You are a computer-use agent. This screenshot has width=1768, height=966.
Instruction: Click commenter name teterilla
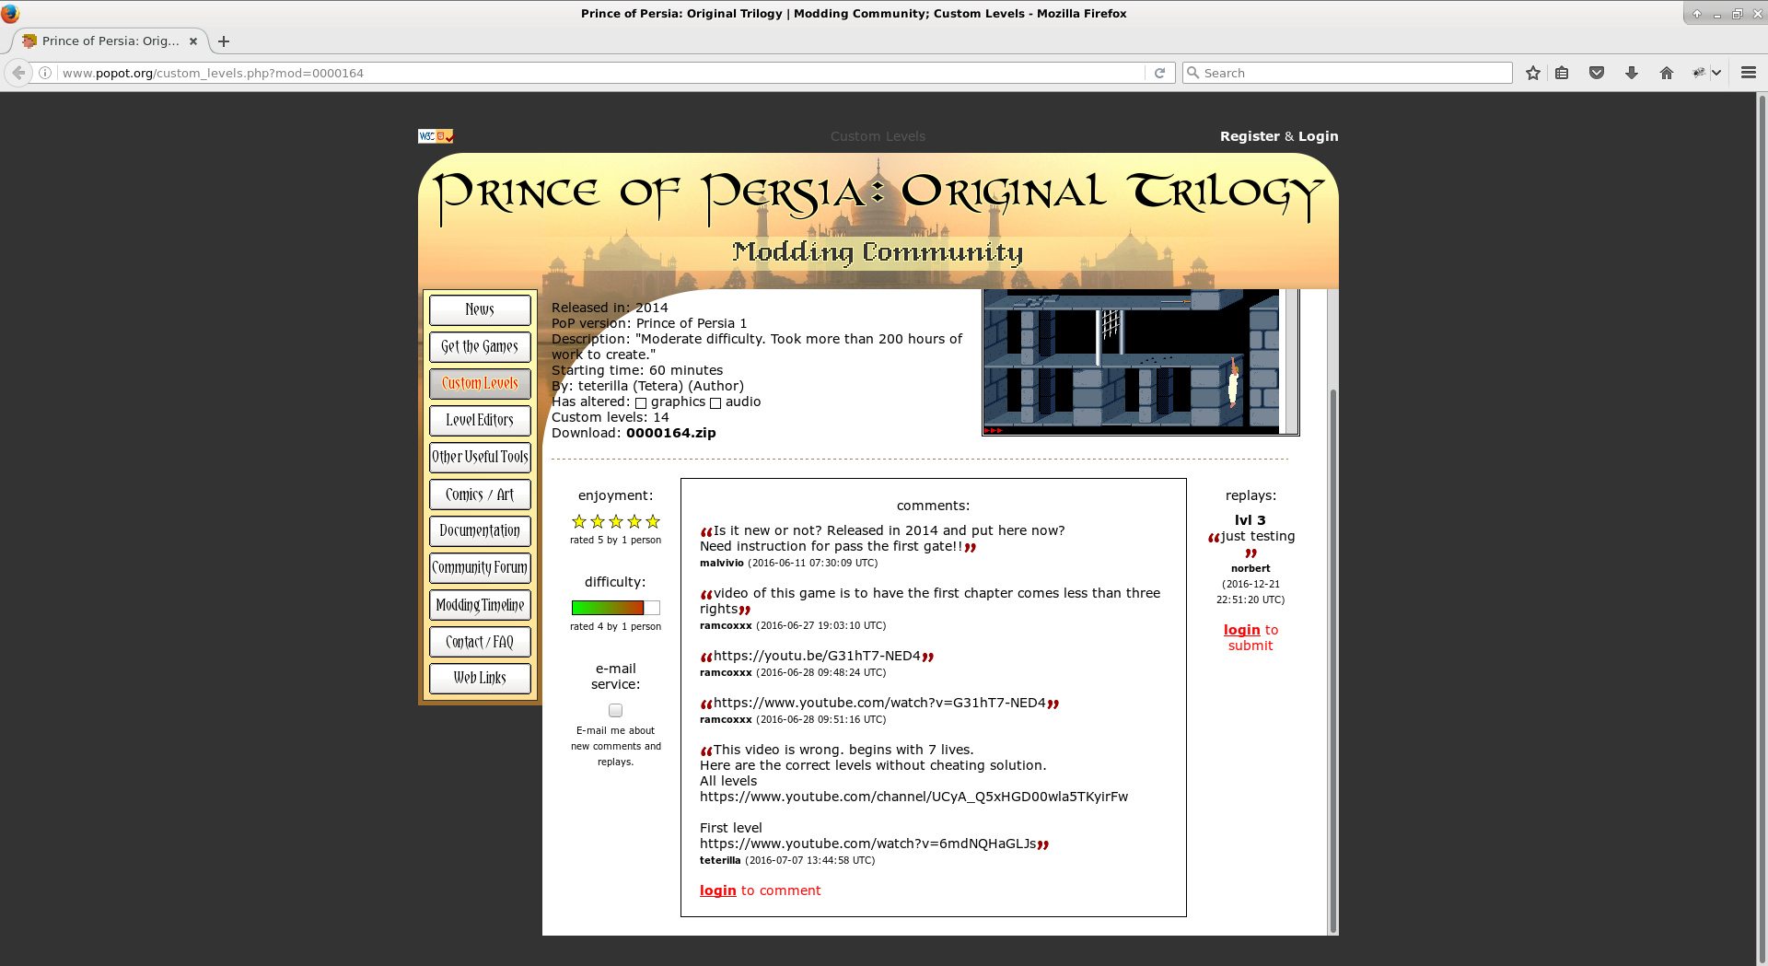tap(720, 860)
